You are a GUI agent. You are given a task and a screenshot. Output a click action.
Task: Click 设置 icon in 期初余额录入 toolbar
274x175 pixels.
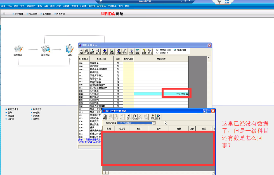81,51
